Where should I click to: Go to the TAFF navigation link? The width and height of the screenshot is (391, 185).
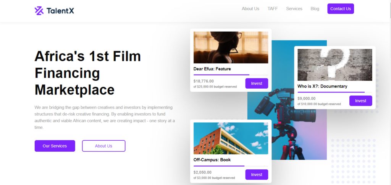[273, 9]
